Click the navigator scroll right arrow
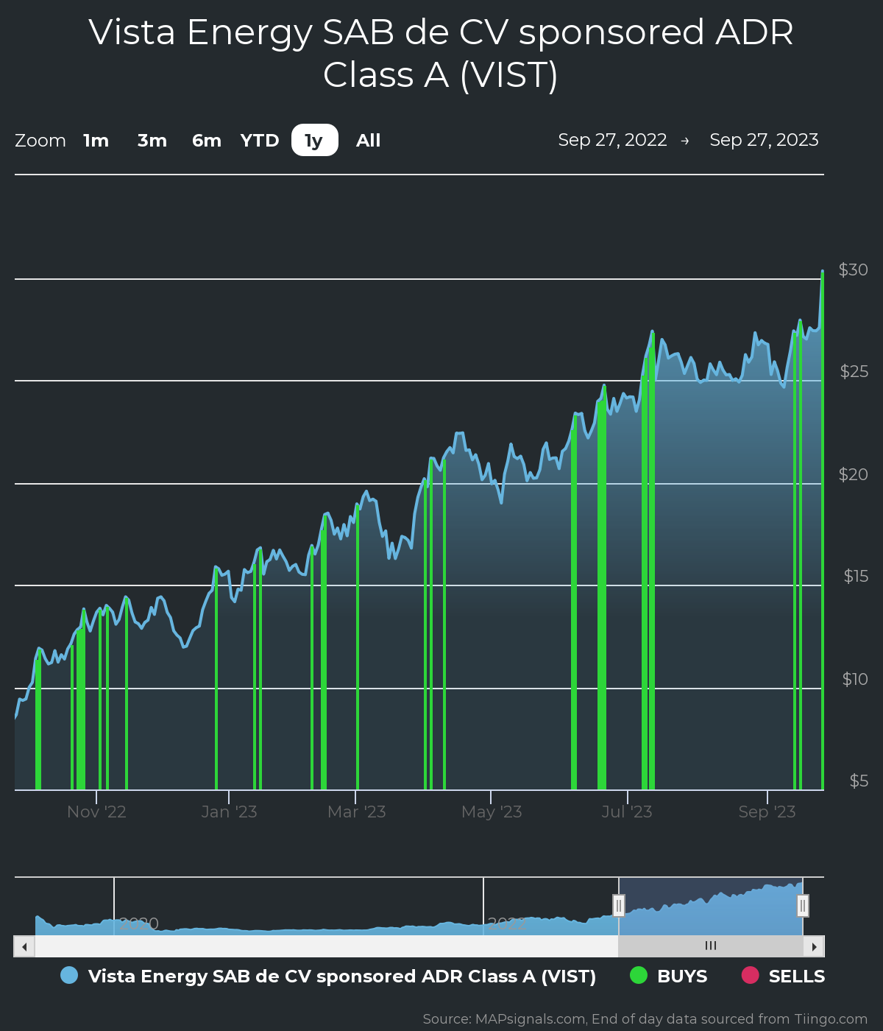Image resolution: width=883 pixels, height=1031 pixels. point(814,946)
